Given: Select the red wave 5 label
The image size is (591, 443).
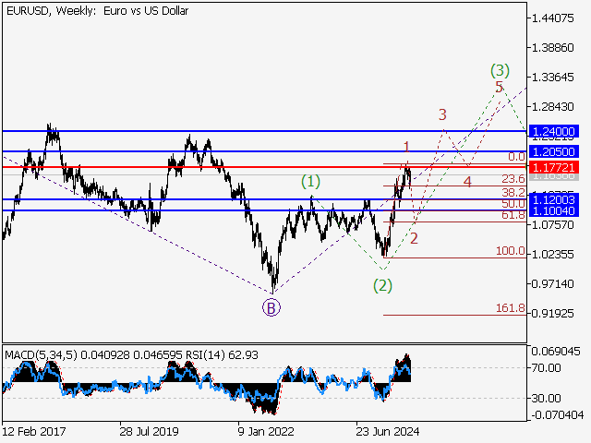Looking at the screenshot, I should point(499,88).
